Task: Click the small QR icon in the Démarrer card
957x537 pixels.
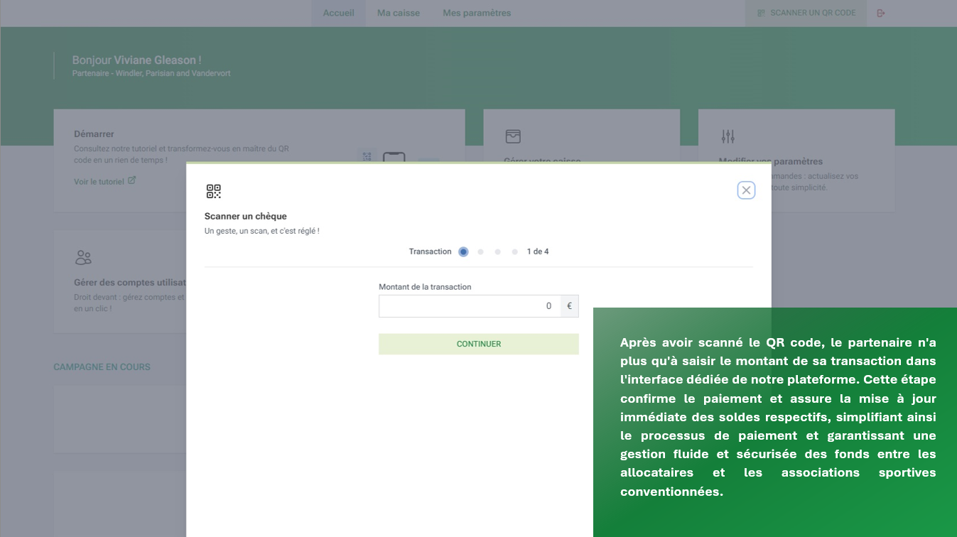Action: click(367, 156)
